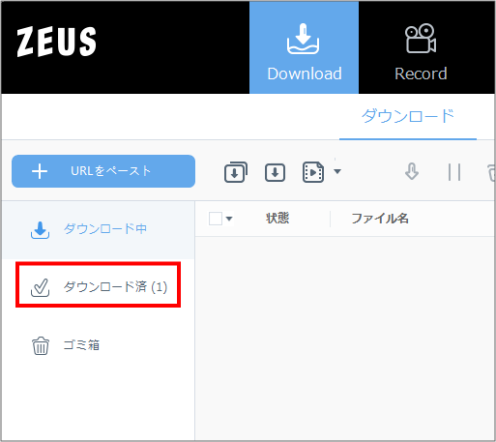Click the batch download (stacked) icon
Screen dimensions: 496x442
pos(236,172)
